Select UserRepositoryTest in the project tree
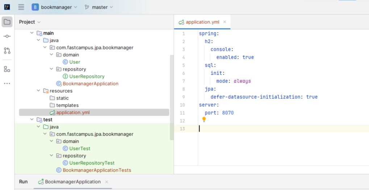Screen dimensions: 369x190 point(92,163)
